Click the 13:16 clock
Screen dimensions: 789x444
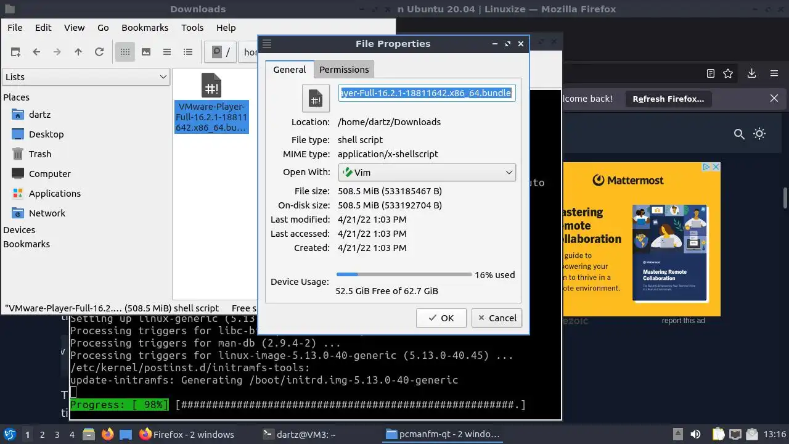(x=775, y=434)
